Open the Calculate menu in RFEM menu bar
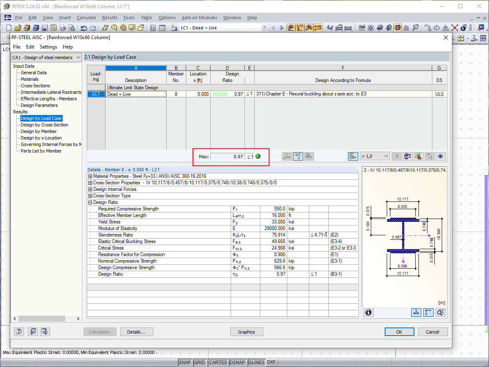Screen dimensions: 489x367 (86, 18)
